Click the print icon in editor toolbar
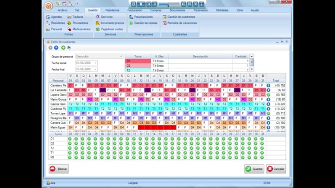Viewport: 335px width, 188px height. pyautogui.click(x=69, y=48)
